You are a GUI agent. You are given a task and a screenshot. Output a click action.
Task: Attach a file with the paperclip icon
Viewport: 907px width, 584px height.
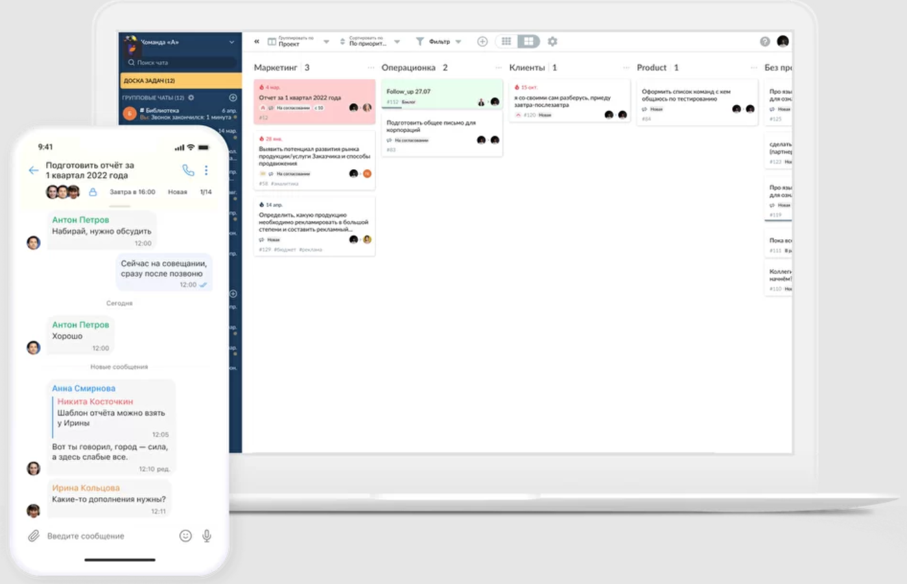34,536
